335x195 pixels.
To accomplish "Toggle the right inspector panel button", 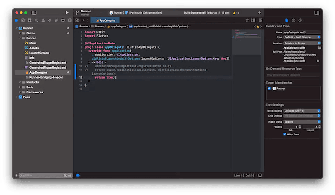I will 317,13.
